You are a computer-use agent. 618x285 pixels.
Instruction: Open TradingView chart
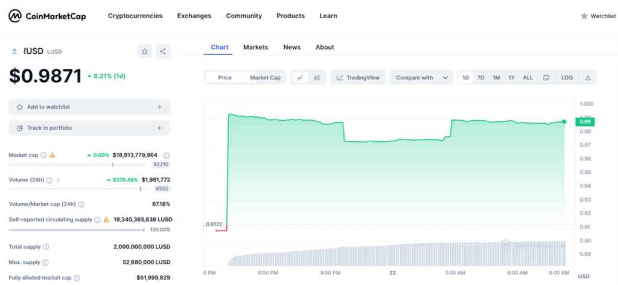(x=358, y=78)
